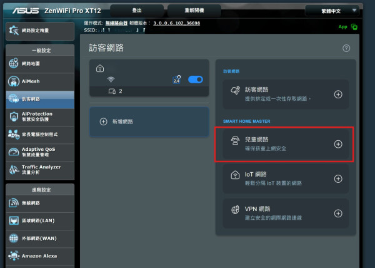Open the language dropdown 繁體中文
This screenshot has height=268, width=375.
[332, 11]
